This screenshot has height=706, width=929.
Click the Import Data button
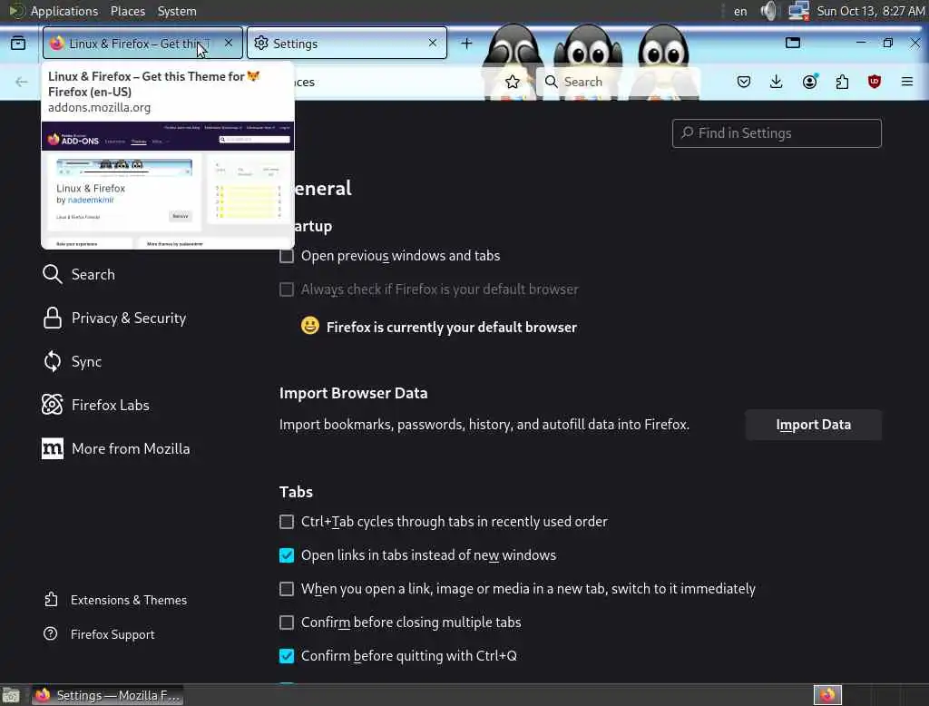coord(814,425)
